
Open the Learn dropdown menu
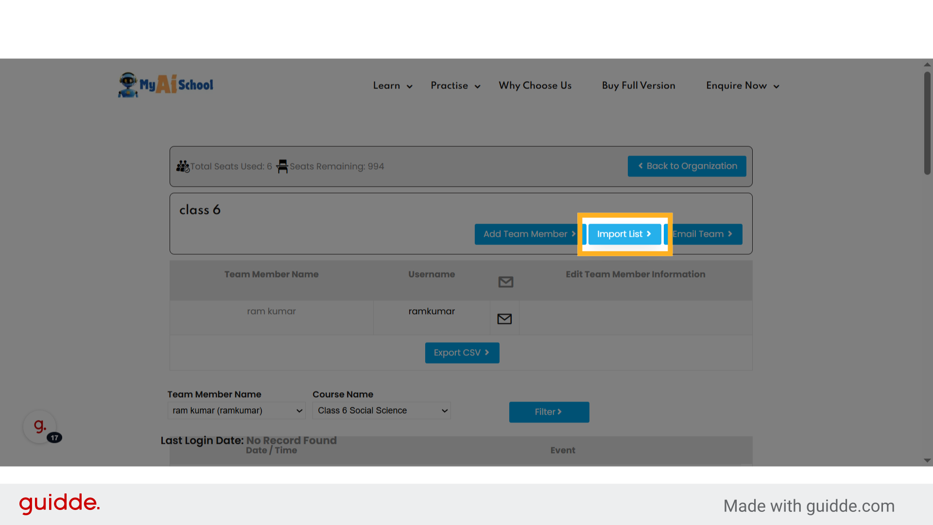[x=392, y=86]
